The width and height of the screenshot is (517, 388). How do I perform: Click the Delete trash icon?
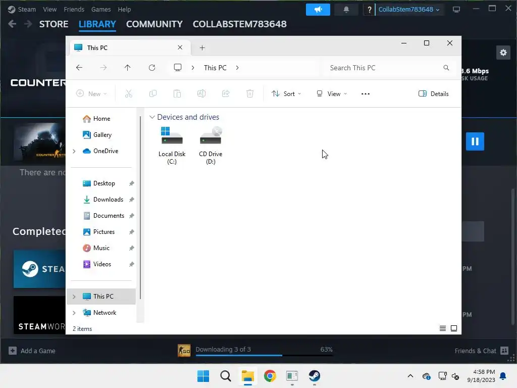(x=250, y=93)
